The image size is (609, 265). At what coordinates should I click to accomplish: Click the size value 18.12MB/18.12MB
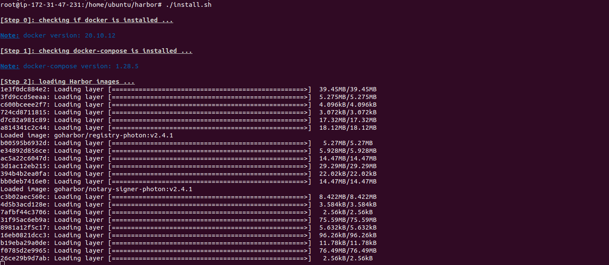click(348, 128)
